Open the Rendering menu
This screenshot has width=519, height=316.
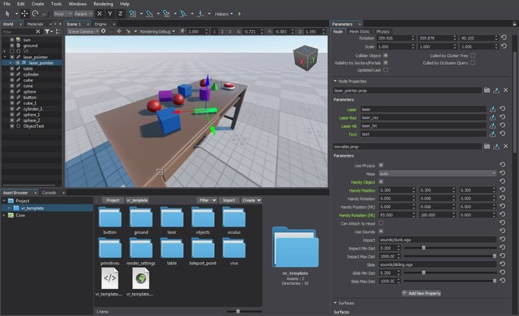(x=102, y=4)
